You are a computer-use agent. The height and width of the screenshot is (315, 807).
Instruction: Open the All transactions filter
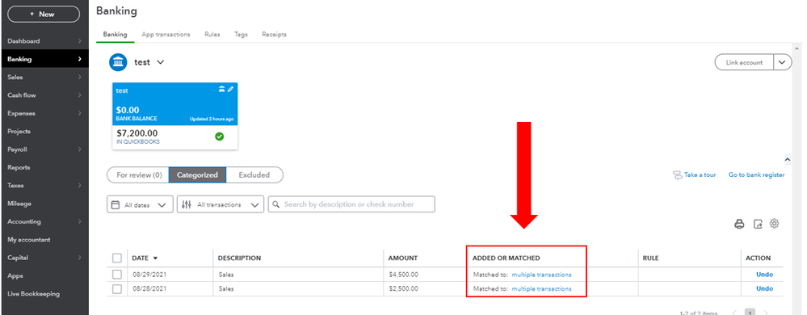[221, 204]
